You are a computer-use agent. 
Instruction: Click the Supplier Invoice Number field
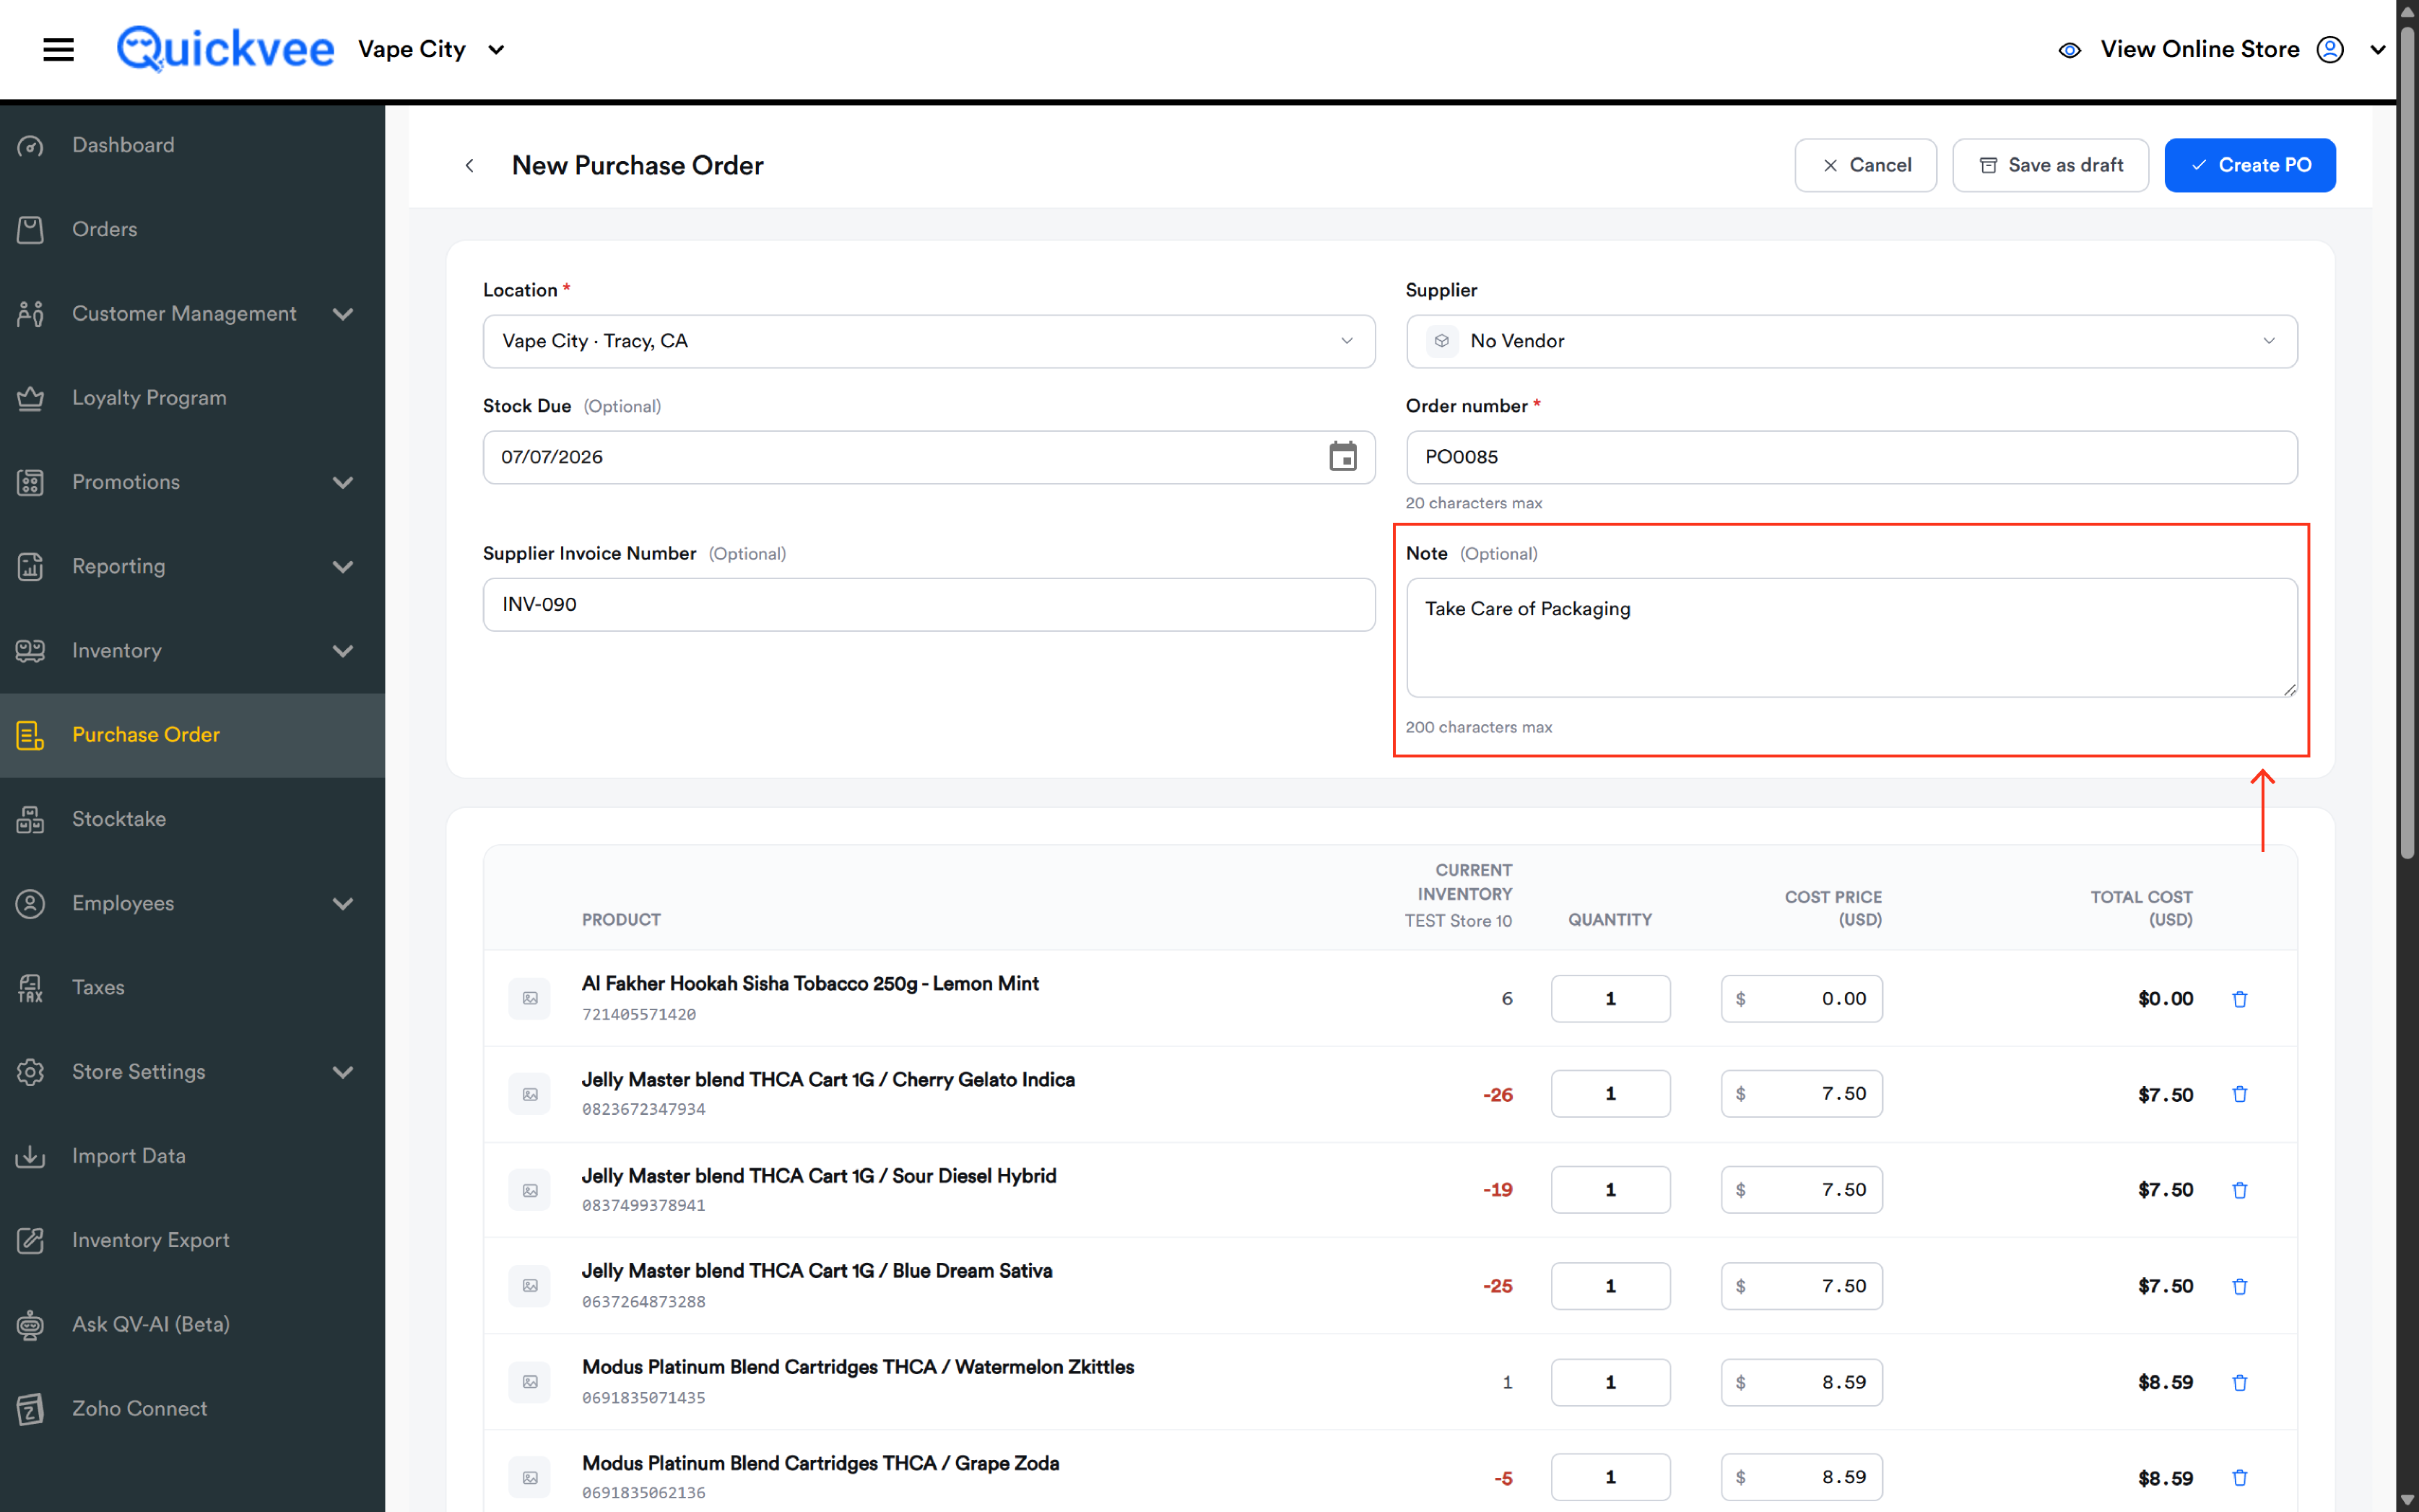928,604
